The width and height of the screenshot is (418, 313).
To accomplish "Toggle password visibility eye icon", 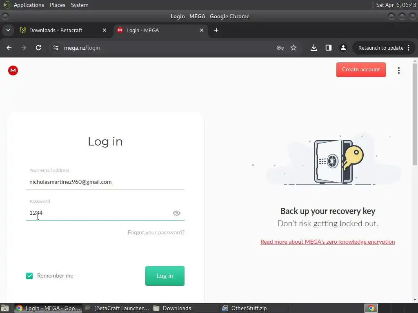I will tap(176, 213).
